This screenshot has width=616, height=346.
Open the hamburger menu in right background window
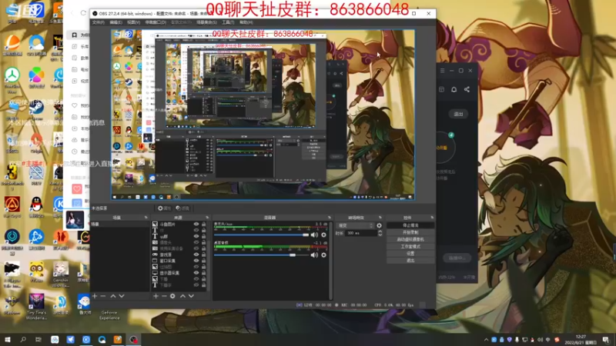(442, 71)
